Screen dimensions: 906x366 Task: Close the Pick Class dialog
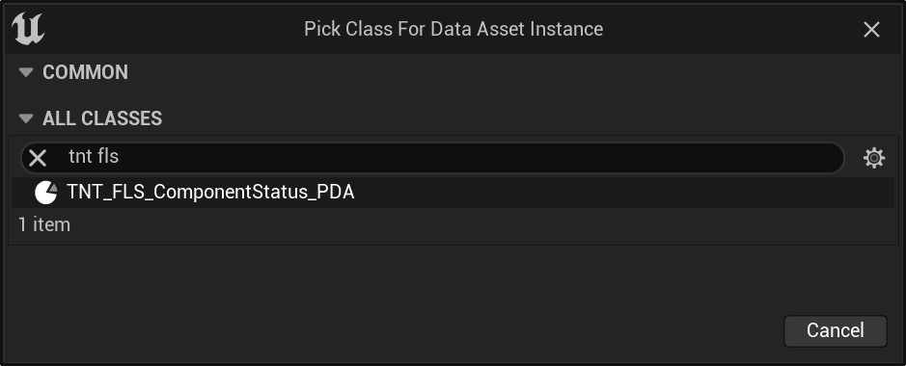tap(871, 30)
